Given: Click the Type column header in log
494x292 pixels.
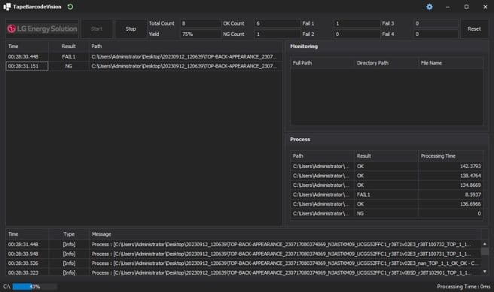Looking at the screenshot, I should click(x=69, y=234).
